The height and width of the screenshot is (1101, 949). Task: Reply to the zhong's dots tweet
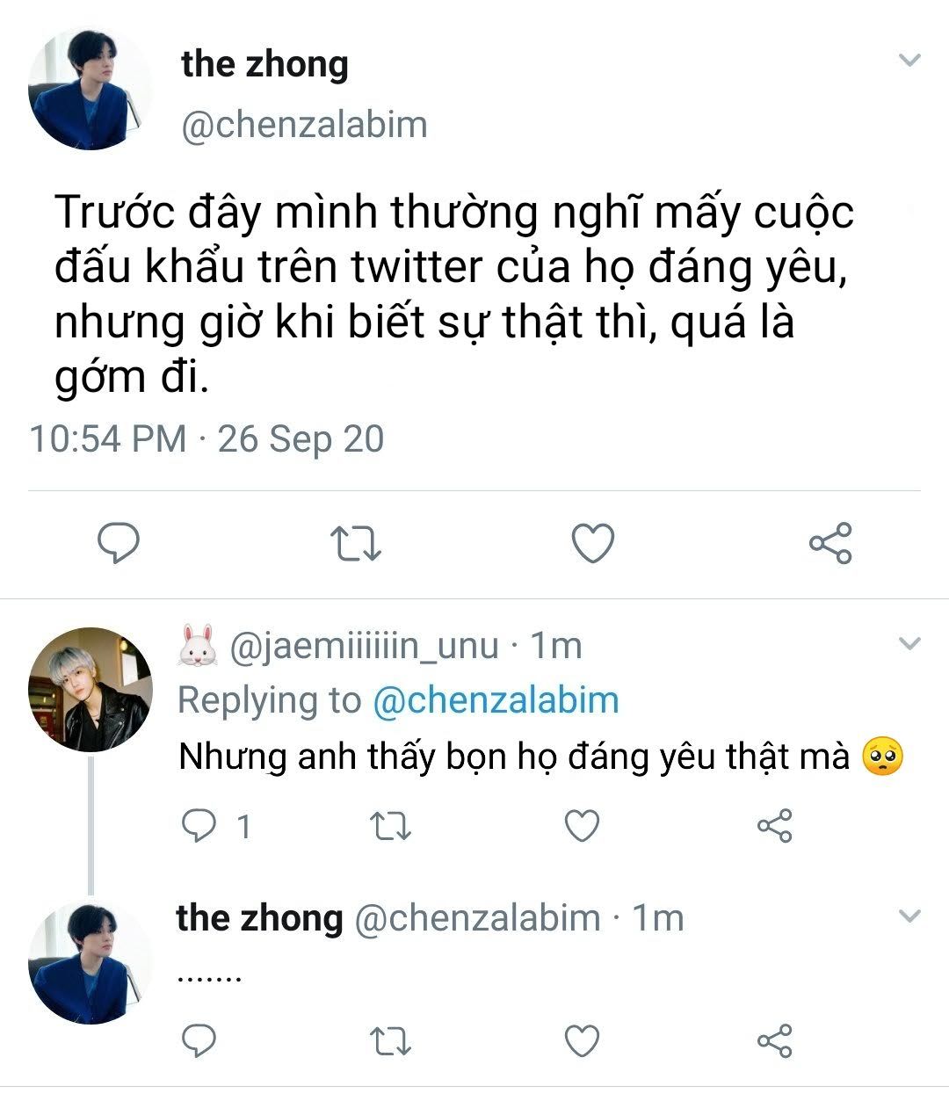coord(199,1041)
